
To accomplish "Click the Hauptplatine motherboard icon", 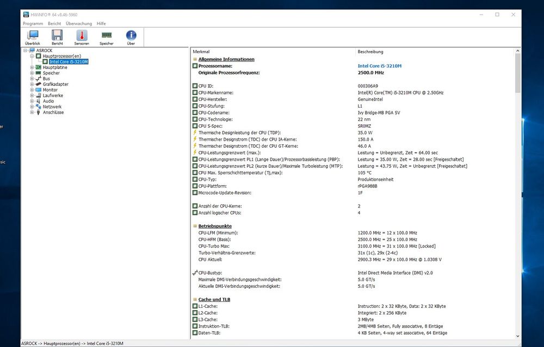I will pos(39,67).
